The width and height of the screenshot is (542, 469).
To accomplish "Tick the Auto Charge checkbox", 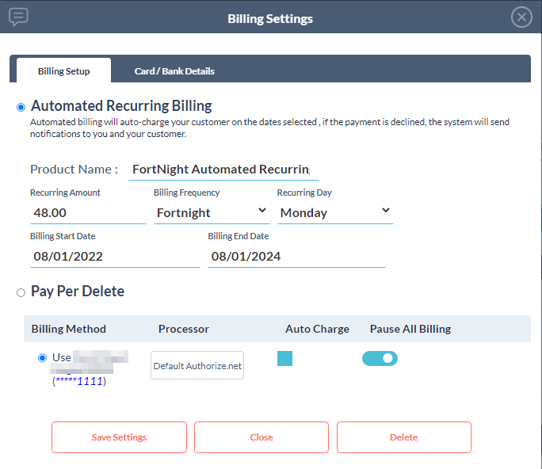I will [284, 358].
